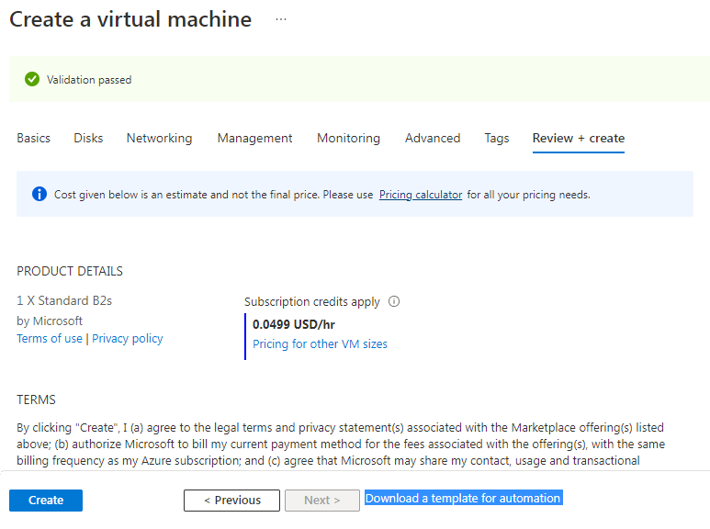Go to the Management tab
Viewport: 710px width, 529px height.
click(255, 138)
